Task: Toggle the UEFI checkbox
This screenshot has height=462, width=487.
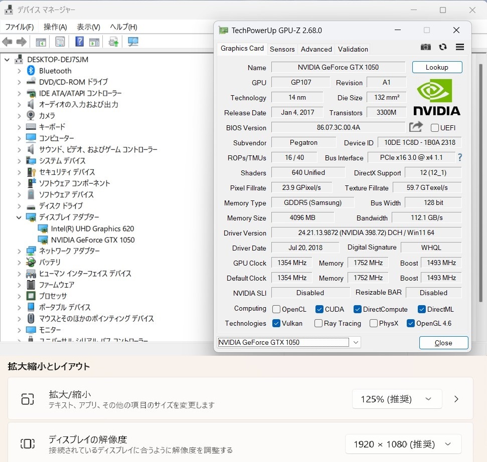Action: point(434,128)
